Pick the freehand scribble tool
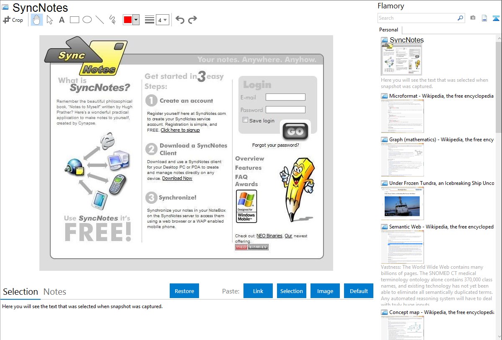 point(112,20)
